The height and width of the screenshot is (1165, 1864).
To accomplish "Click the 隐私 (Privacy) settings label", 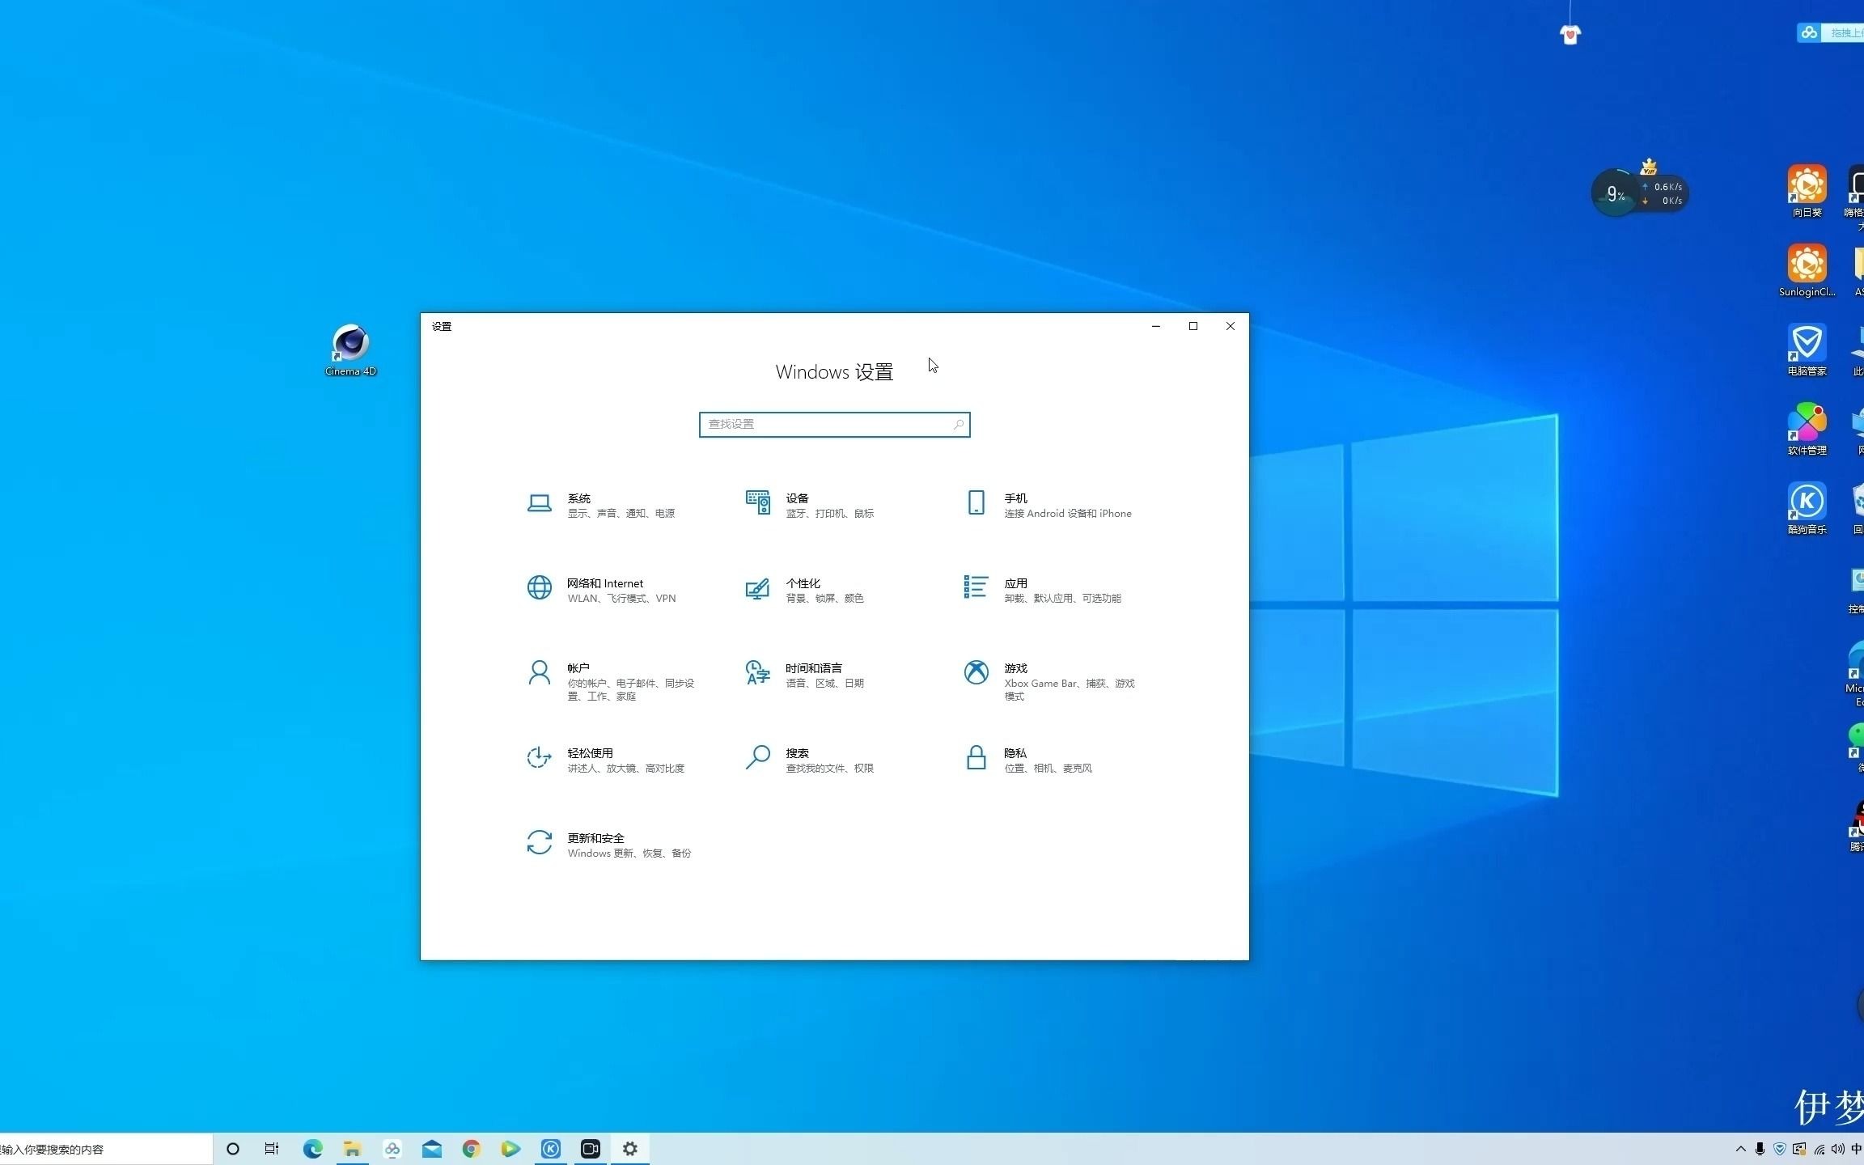I will click(1015, 752).
